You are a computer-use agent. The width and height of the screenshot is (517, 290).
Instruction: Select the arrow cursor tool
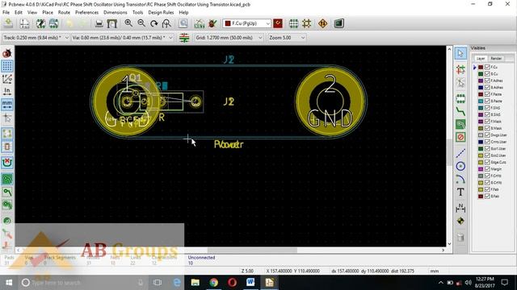click(x=460, y=53)
